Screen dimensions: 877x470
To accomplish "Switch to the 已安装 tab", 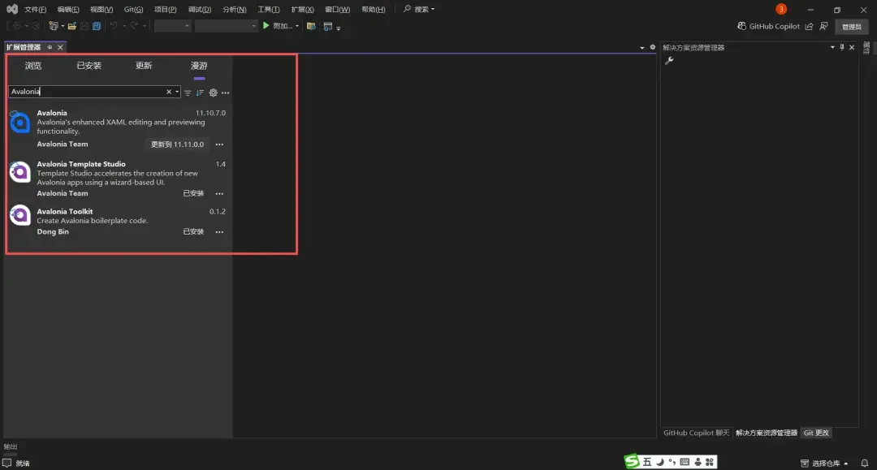I will click(x=89, y=66).
